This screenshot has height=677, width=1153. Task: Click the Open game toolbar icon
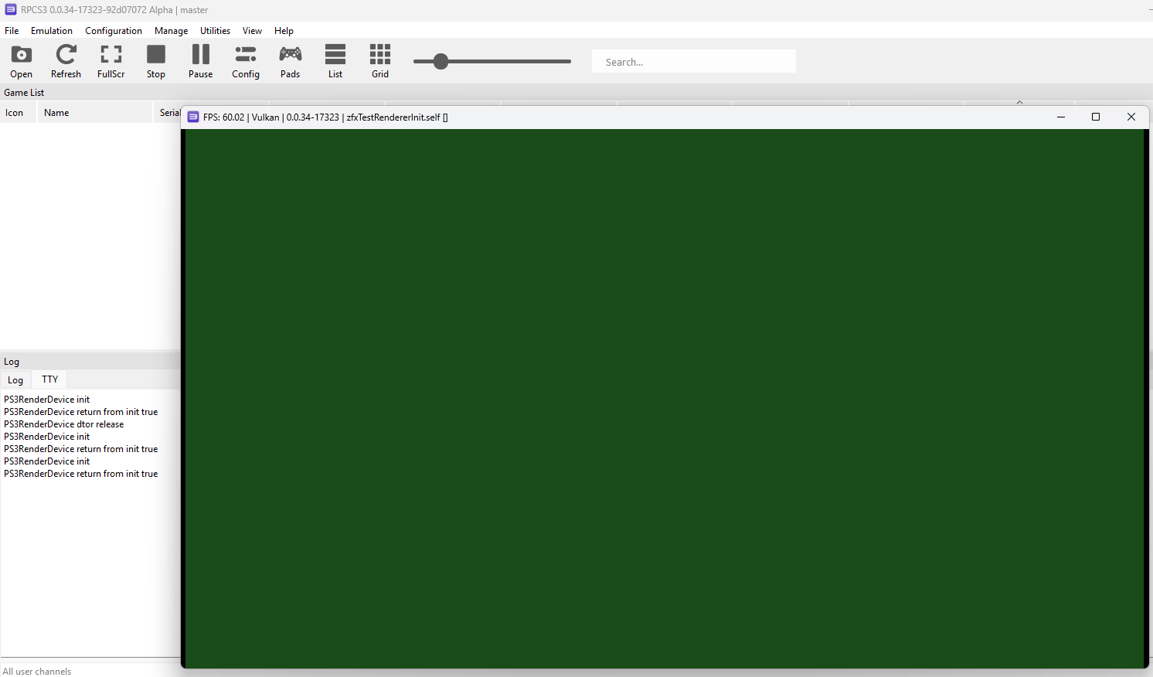click(22, 61)
